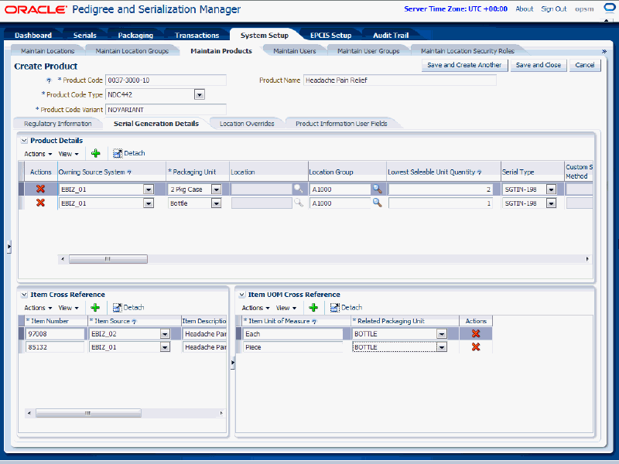
Task: Open the Maintain Locations subtab
Action: [x=48, y=51]
